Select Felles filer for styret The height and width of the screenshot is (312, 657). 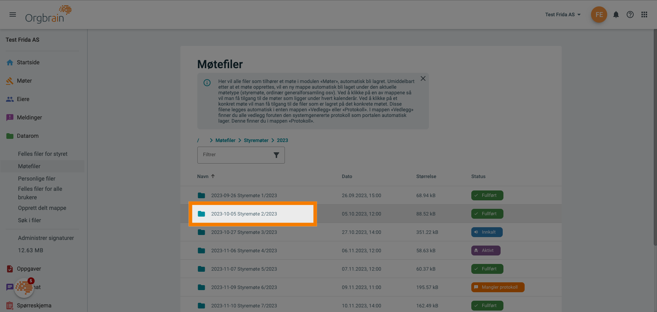43,154
